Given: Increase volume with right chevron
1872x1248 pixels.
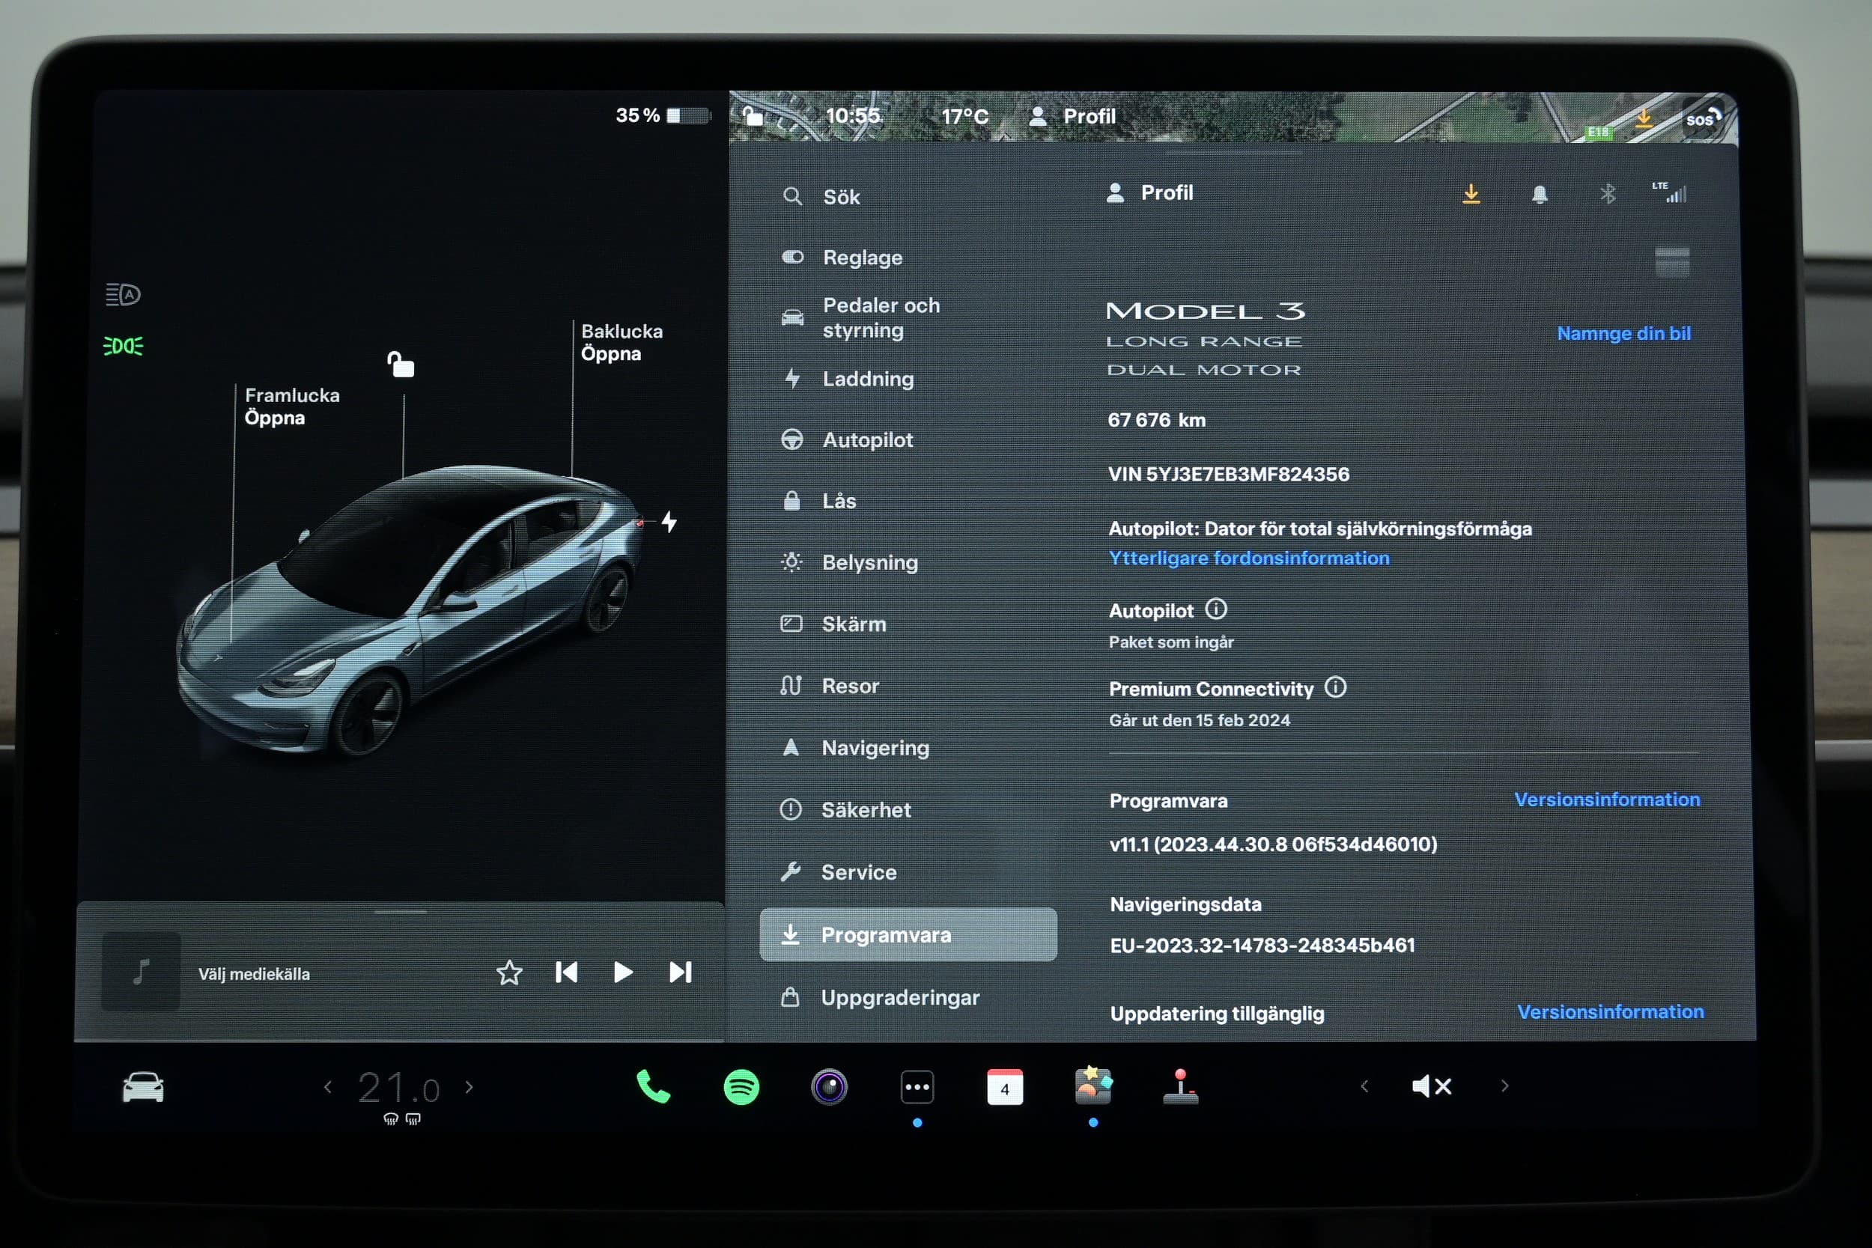Looking at the screenshot, I should click(1504, 1086).
